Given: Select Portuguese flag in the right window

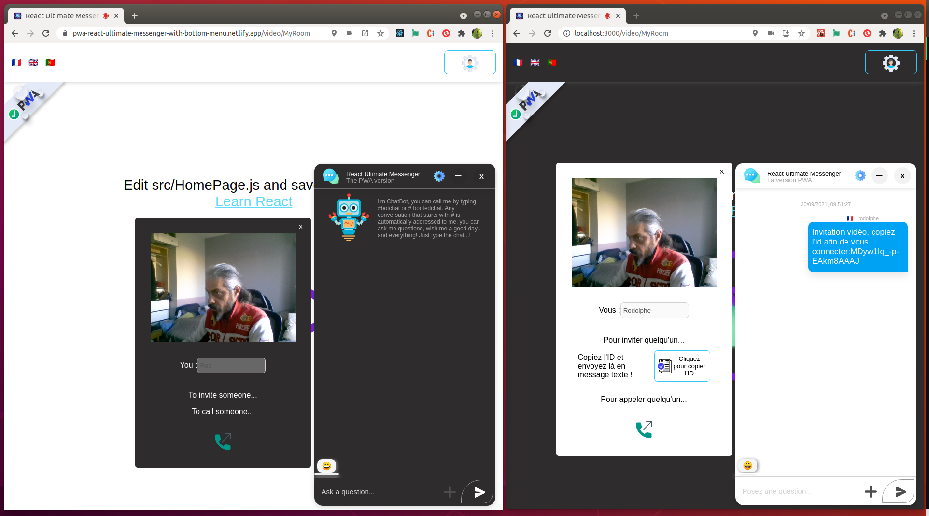Looking at the screenshot, I should 552,63.
